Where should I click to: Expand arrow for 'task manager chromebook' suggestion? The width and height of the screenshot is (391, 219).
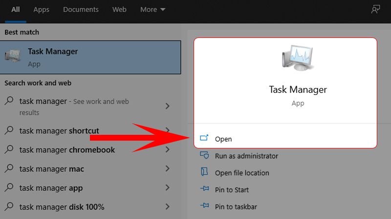coord(168,150)
